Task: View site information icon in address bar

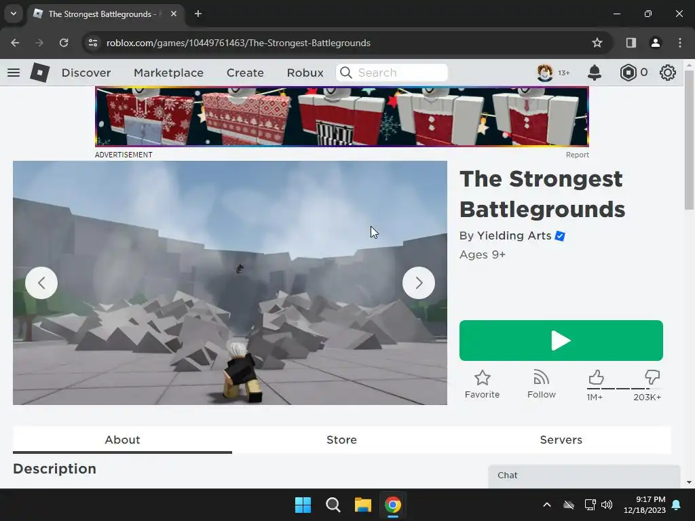Action: click(92, 43)
